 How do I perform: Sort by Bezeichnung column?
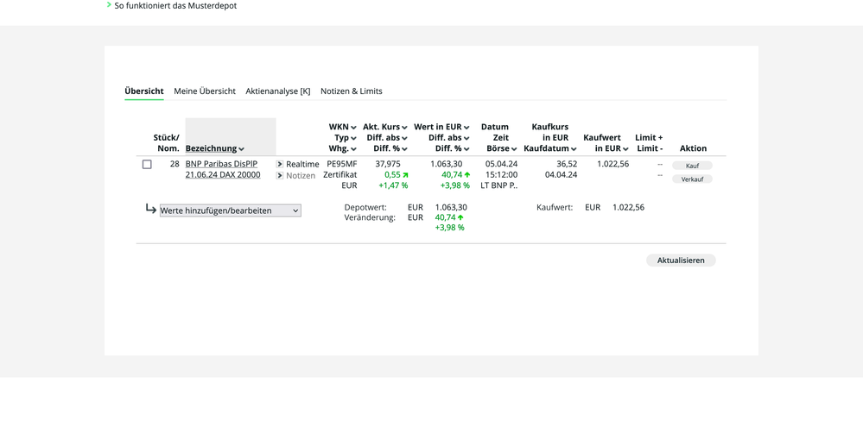tap(214, 148)
